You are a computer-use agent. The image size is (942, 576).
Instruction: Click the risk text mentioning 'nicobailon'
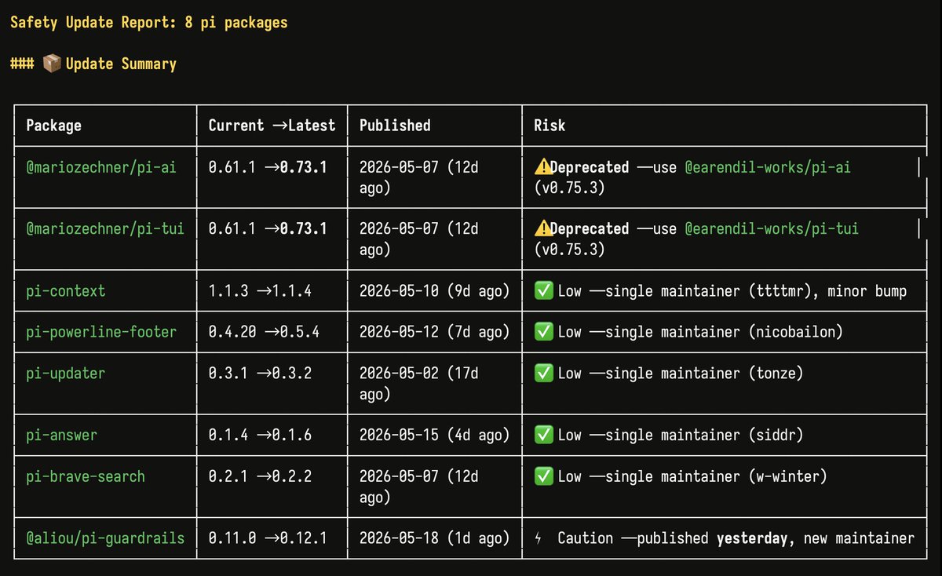[x=700, y=332]
